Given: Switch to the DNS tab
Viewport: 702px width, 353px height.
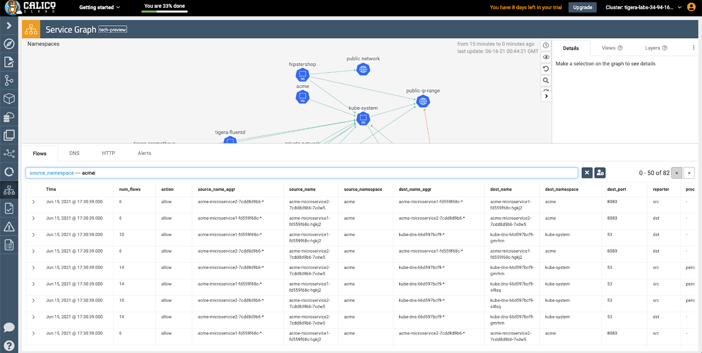Looking at the screenshot, I should [75, 153].
